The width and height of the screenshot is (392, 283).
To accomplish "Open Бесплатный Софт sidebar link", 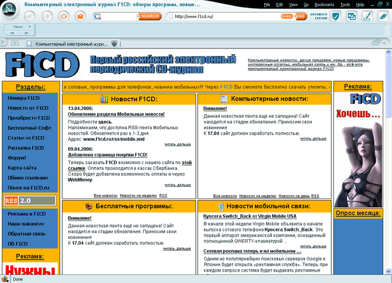I will [29, 128].
